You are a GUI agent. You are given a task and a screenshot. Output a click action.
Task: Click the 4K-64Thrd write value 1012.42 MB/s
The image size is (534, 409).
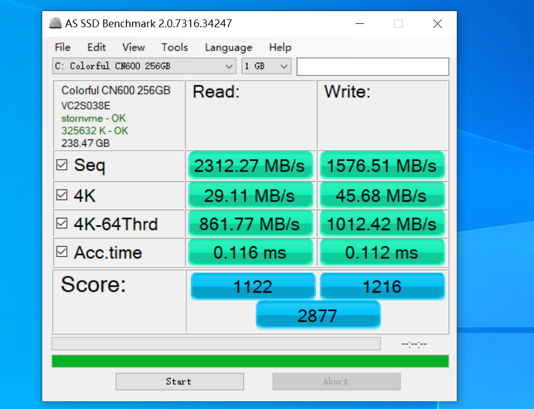coord(382,224)
